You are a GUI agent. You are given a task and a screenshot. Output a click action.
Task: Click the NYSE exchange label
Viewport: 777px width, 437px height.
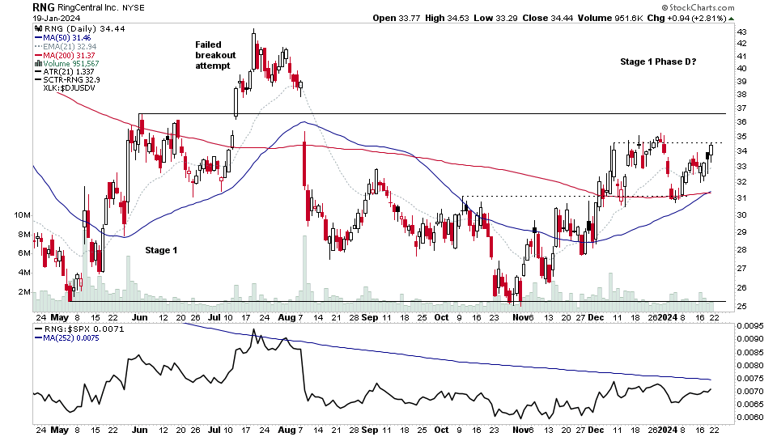click(134, 8)
